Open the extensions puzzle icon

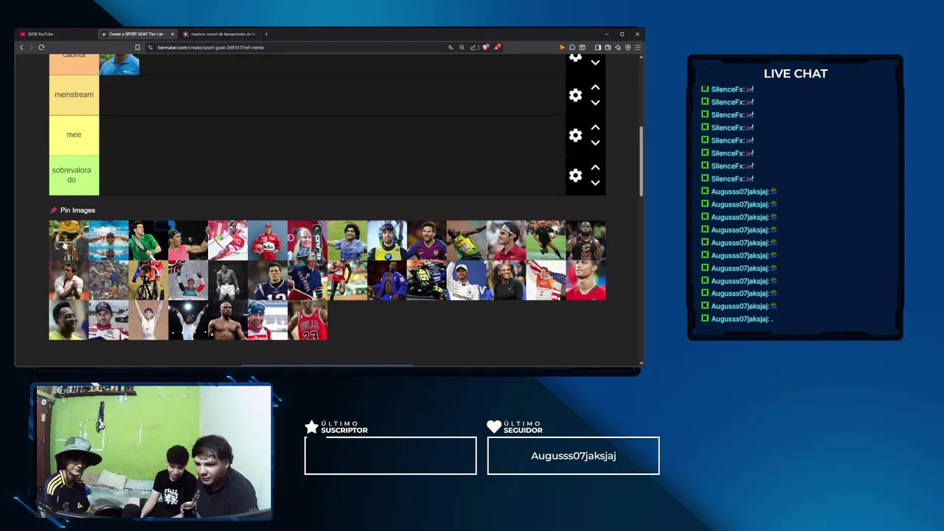pyautogui.click(x=572, y=47)
